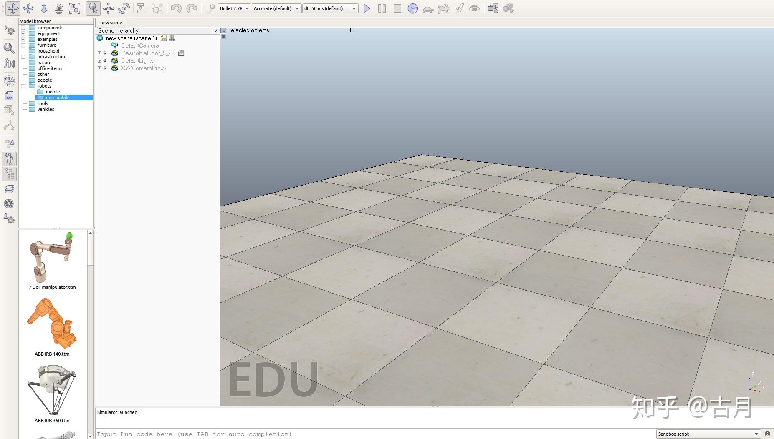This screenshot has width=774, height=439.
Task: Expand the ResizableFloor_5_25 tree node
Action: (x=99, y=53)
